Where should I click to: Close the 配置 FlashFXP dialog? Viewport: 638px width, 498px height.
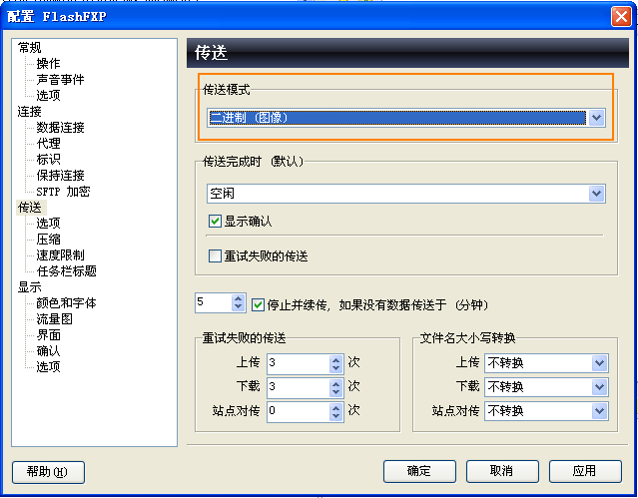point(621,17)
